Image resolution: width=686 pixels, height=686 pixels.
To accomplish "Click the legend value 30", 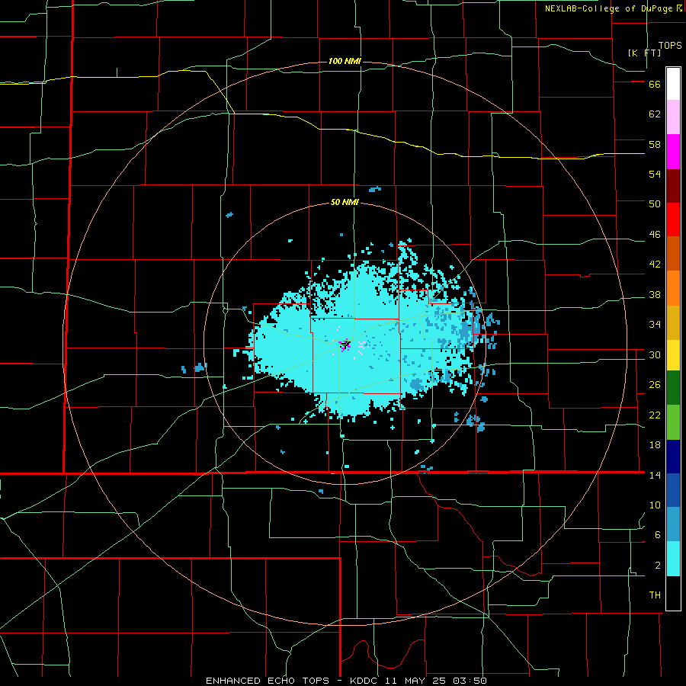I will (x=655, y=354).
